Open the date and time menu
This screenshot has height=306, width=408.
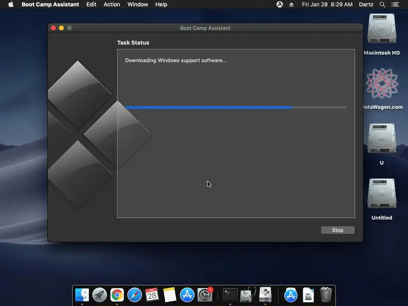pyautogui.click(x=327, y=4)
